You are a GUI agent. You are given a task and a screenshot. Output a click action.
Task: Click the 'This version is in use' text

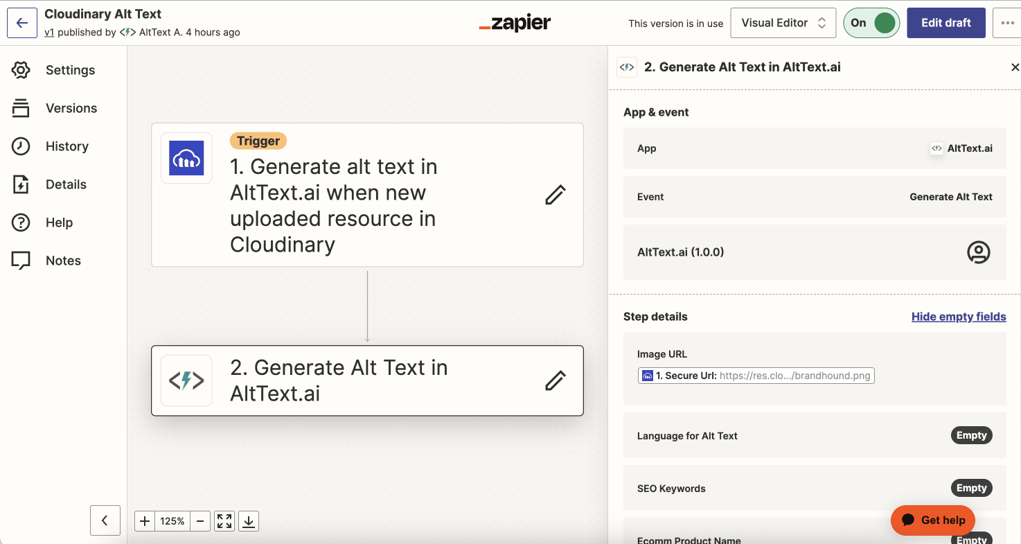point(676,24)
